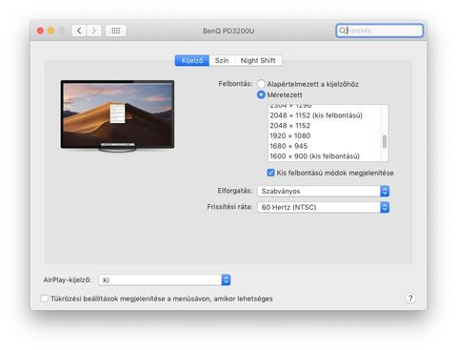
Task: Go back with the left chevron button
Action: [x=79, y=31]
